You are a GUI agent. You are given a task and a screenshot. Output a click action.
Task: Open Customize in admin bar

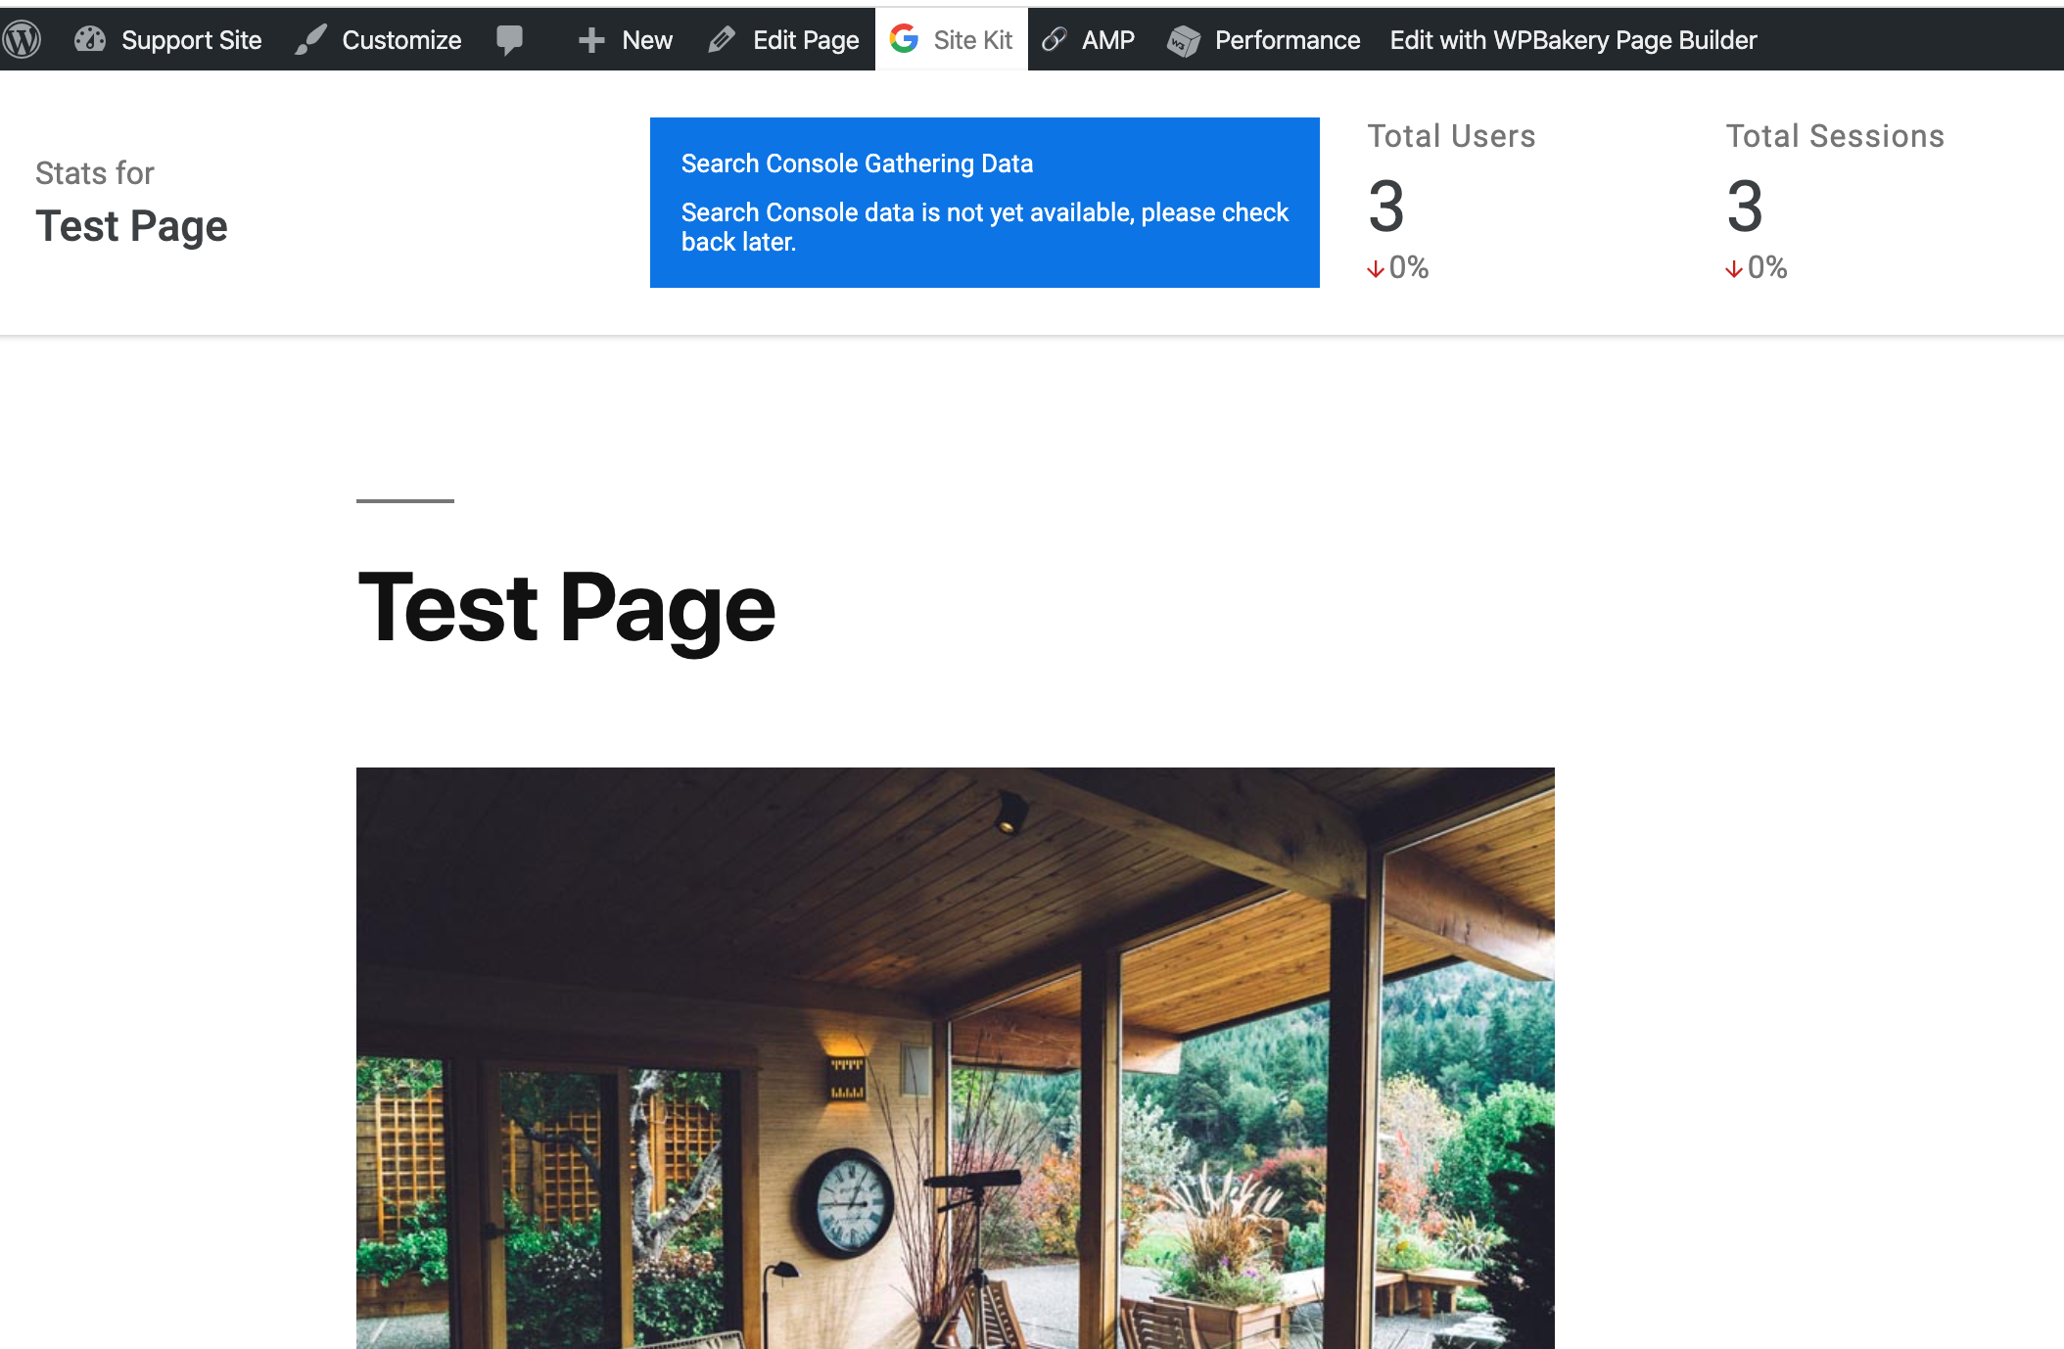(x=401, y=40)
